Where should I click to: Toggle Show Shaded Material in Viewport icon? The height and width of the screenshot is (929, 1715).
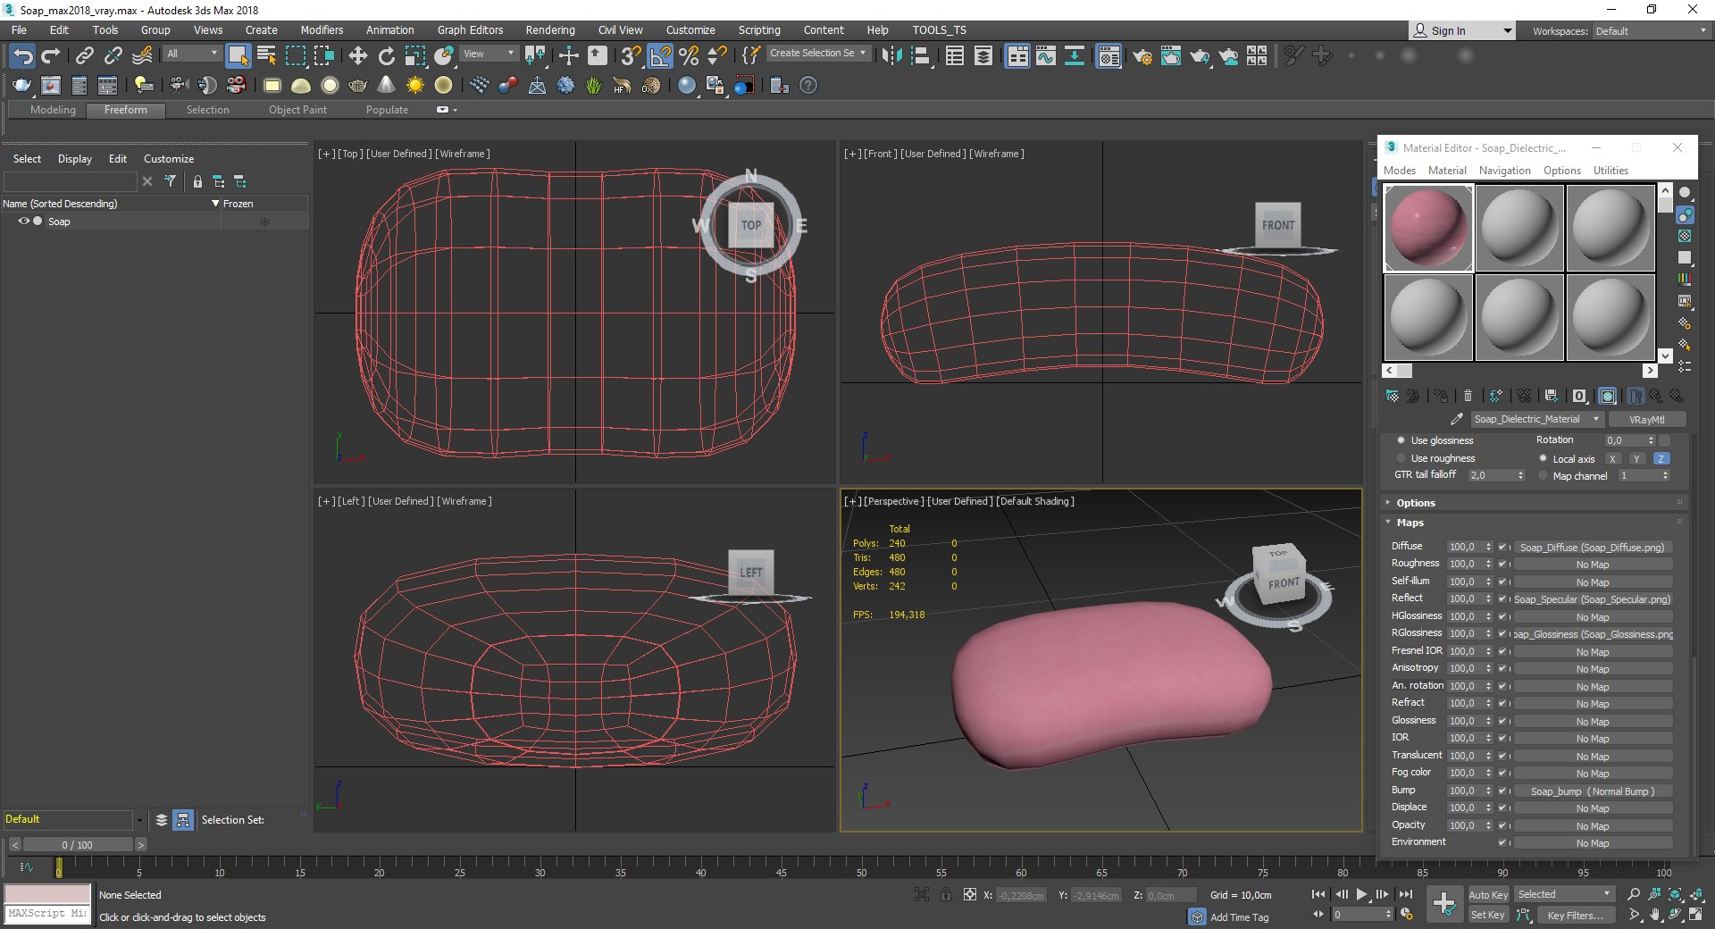click(1607, 396)
